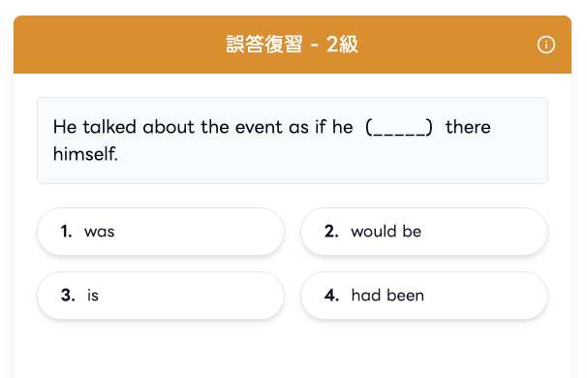The image size is (587, 378).
Task: Click the bold '4.' number label
Action: coord(331,296)
